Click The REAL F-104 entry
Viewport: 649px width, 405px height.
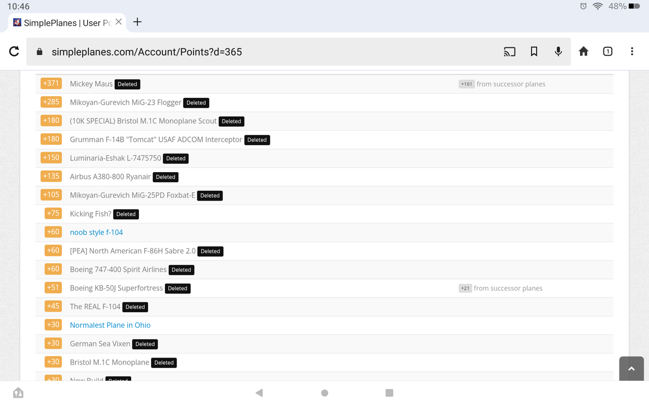[95, 306]
